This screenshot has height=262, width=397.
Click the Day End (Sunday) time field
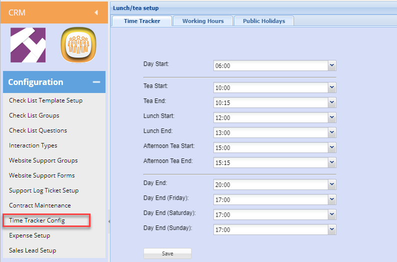coord(271,229)
